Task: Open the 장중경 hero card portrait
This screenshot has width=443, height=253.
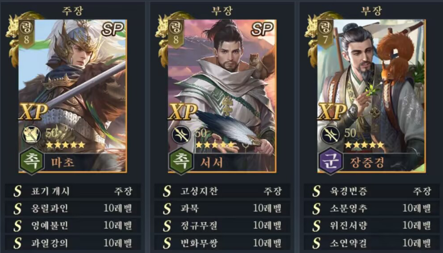Action: (x=371, y=96)
